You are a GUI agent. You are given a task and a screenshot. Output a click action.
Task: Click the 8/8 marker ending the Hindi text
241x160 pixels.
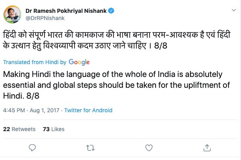click(x=161, y=46)
